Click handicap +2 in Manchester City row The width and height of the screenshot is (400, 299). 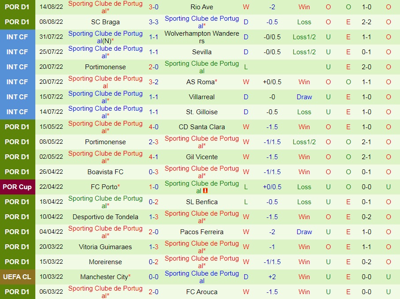click(x=272, y=277)
